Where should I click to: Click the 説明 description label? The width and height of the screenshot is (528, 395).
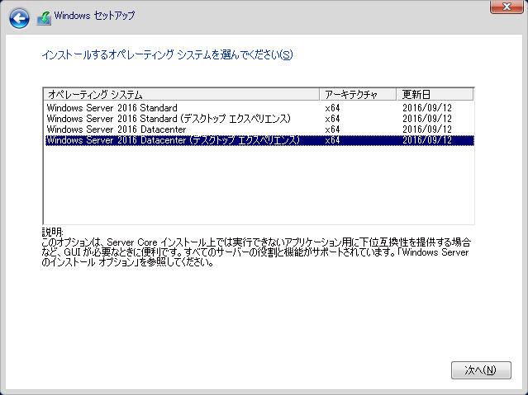coord(52,232)
